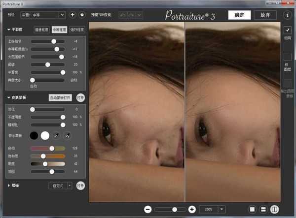Viewport: 296px width, 218px height.
Task: Click the 确定 confirm button
Action: [239, 15]
